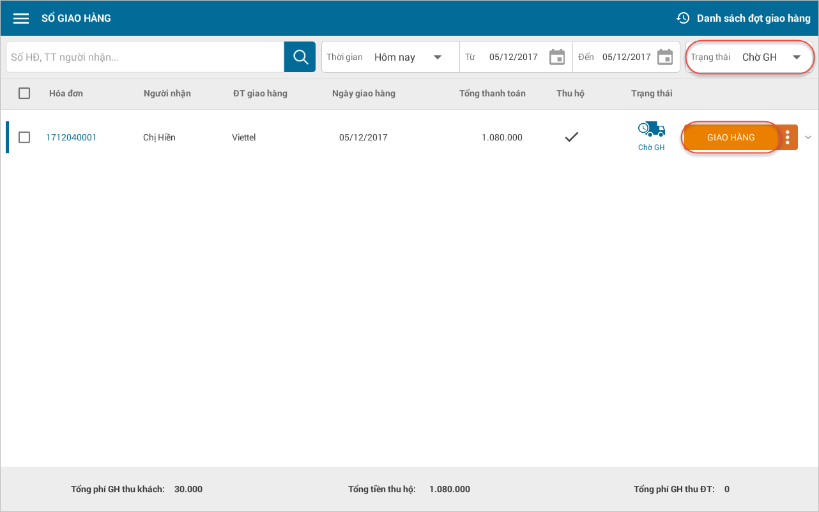Expand the order row details chevron
This screenshot has width=819, height=512.
tap(808, 137)
